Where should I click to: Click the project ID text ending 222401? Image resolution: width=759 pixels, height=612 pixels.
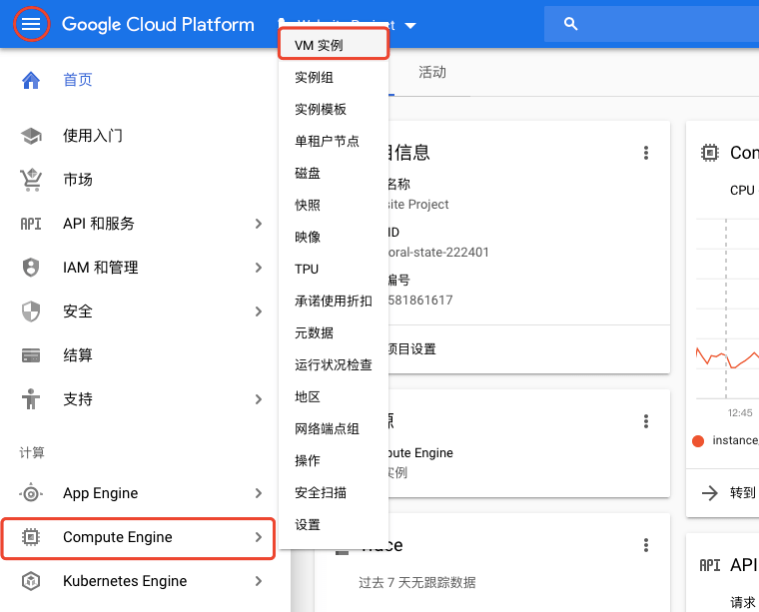coord(438,252)
